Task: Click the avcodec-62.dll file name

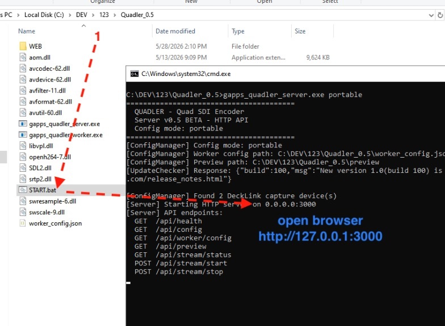Action: point(49,68)
